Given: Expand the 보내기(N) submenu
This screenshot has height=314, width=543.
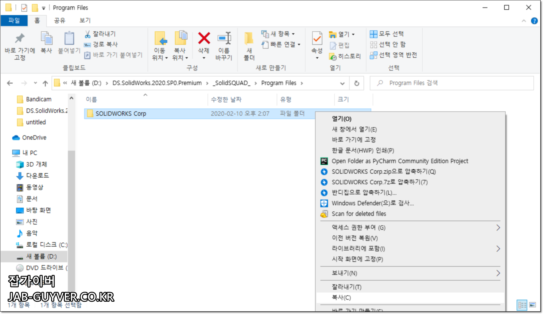Looking at the screenshot, I should (x=498, y=273).
